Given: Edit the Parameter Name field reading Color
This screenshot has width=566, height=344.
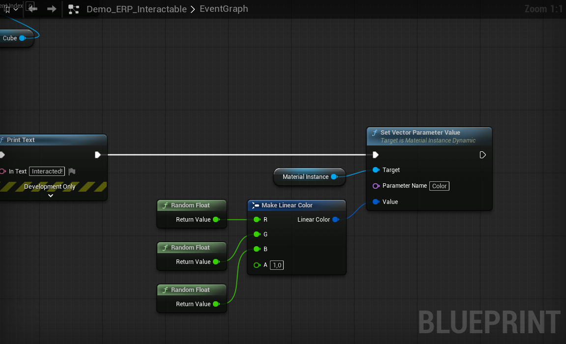Looking at the screenshot, I should (439, 186).
